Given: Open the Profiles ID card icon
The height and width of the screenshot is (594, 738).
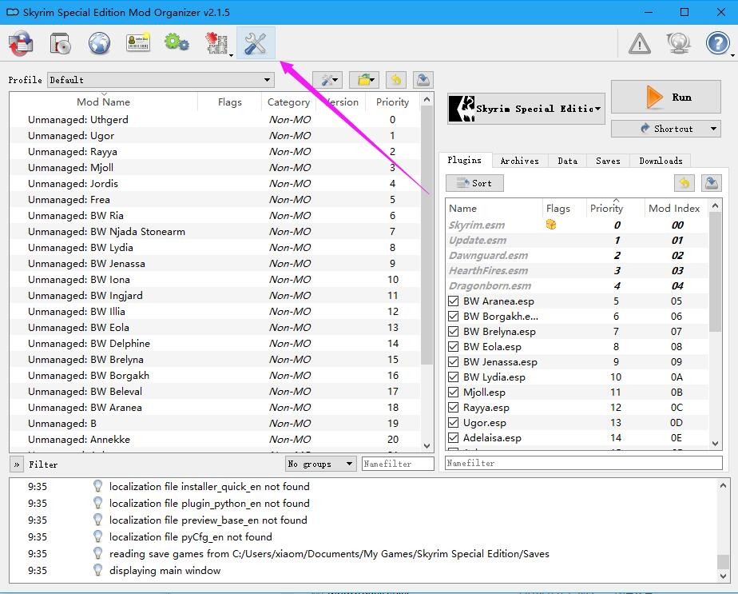Looking at the screenshot, I should pyautogui.click(x=138, y=42).
